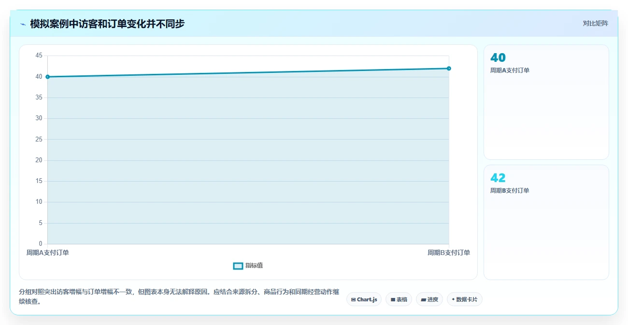Click the y-axis value 45

coord(39,56)
